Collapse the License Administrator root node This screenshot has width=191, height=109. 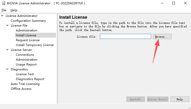pyautogui.click(x=2, y=16)
